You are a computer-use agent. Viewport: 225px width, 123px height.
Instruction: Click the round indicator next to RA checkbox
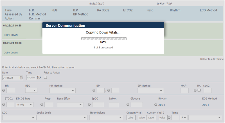pyautogui.click(x=195, y=90)
